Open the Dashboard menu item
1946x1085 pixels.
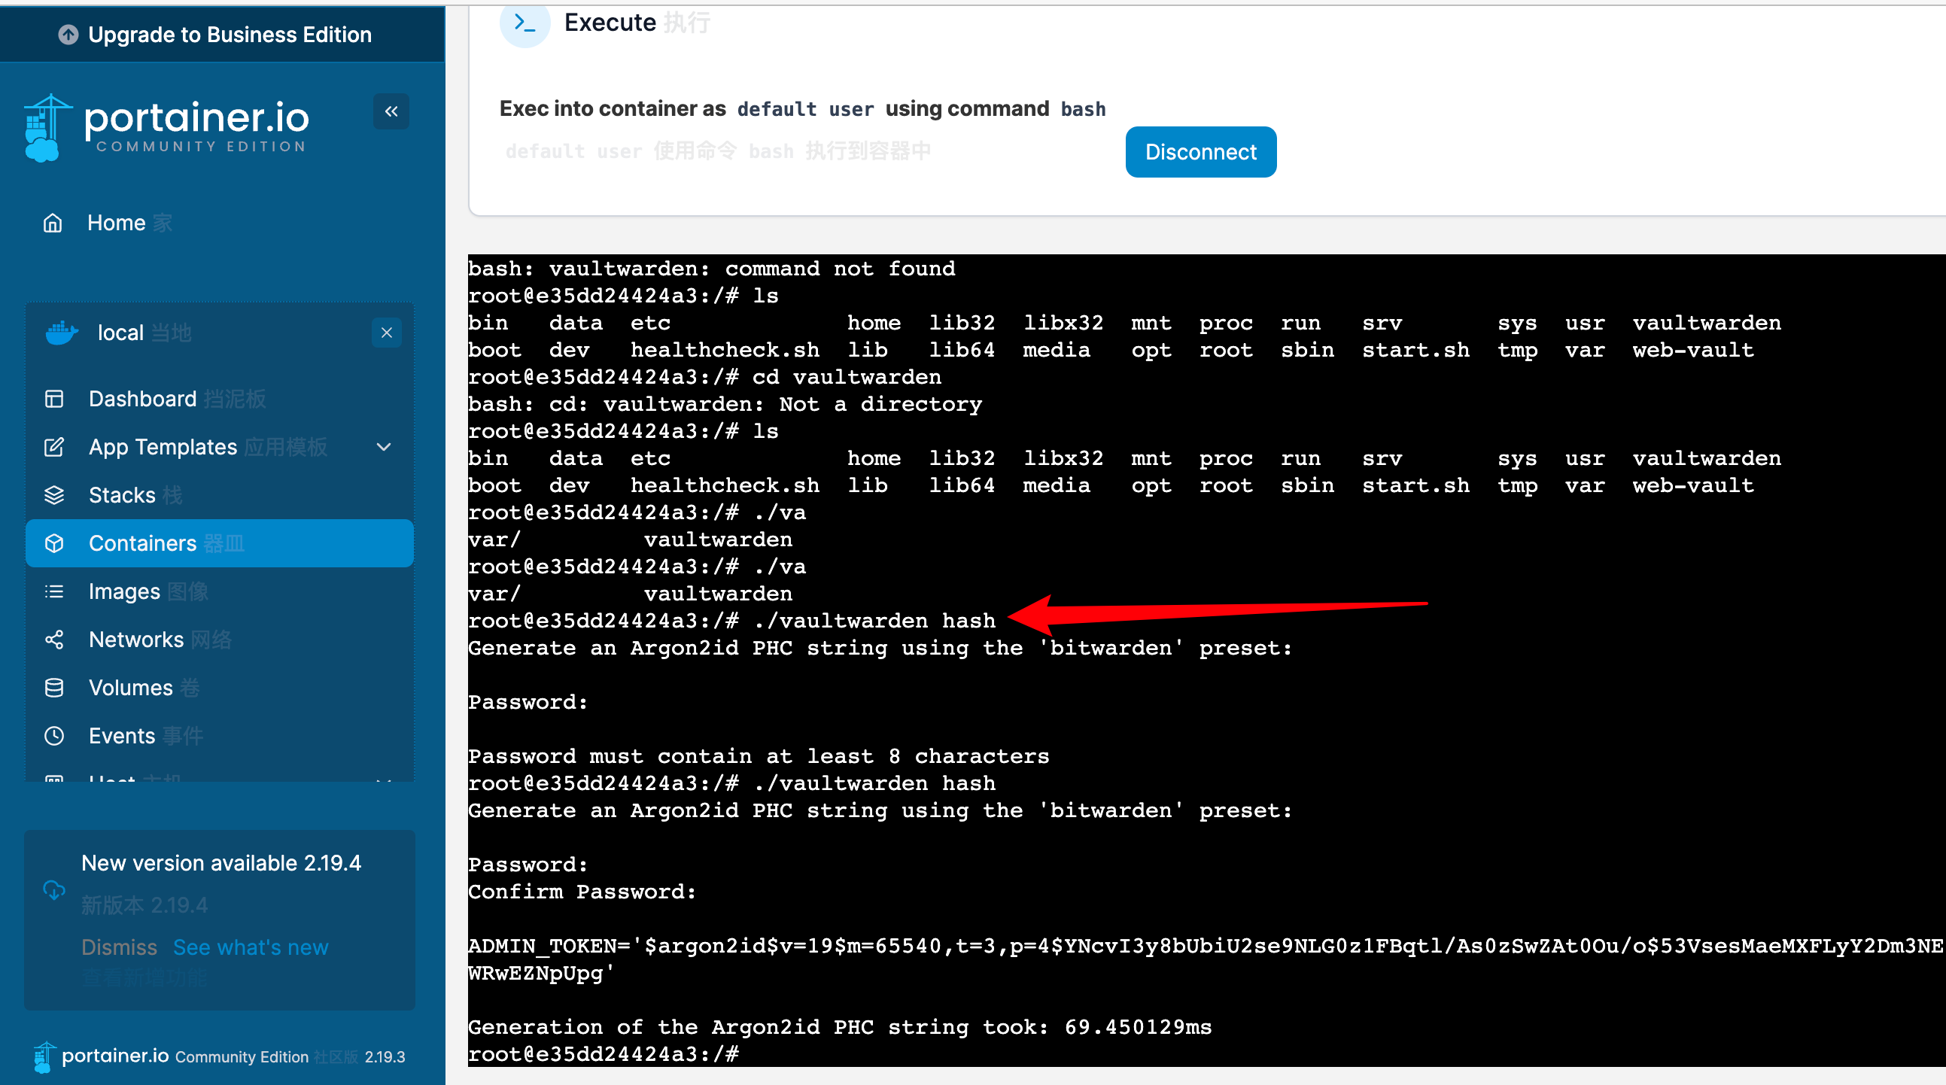tap(219, 399)
